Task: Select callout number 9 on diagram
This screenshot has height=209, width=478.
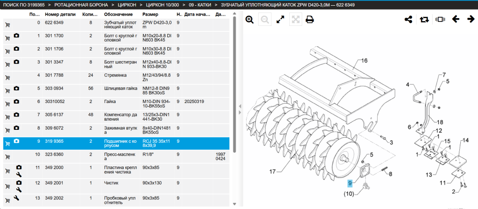Action: coord(350,183)
